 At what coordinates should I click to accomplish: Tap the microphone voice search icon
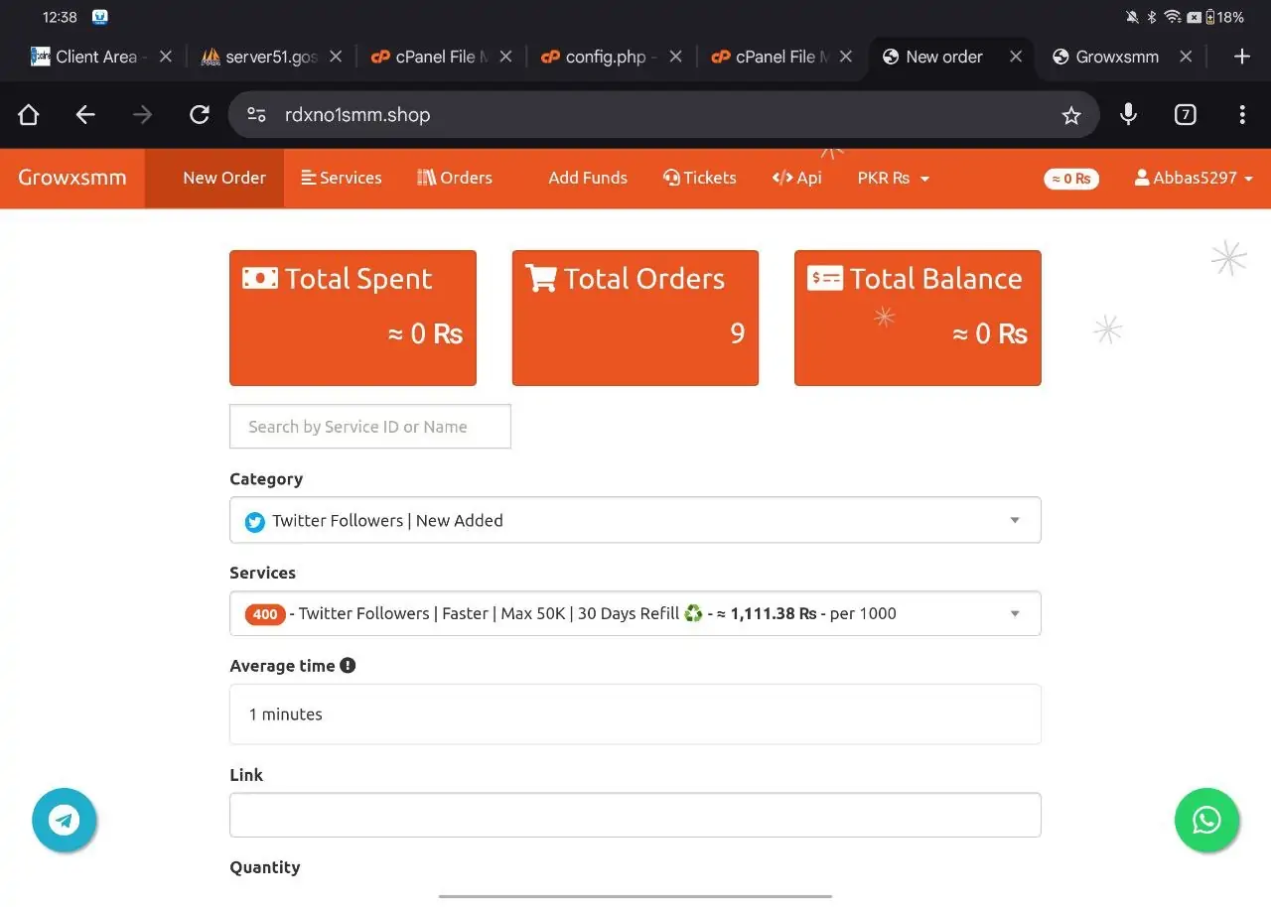pos(1128,115)
